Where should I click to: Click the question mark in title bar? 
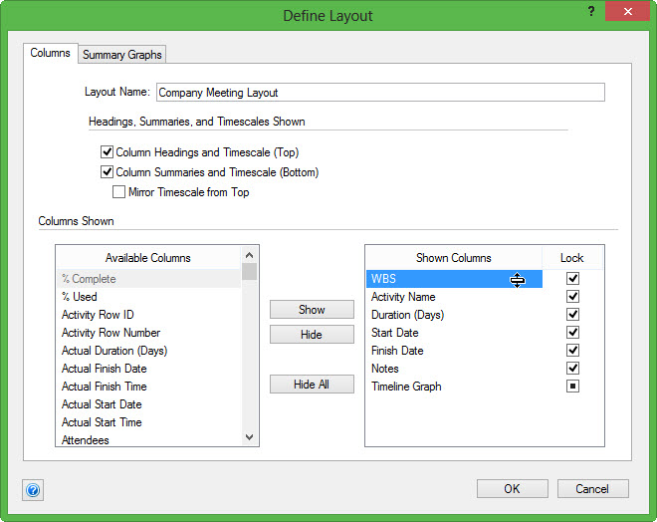pos(591,11)
